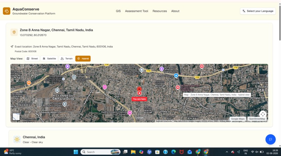The image size is (281, 156).
Task: Open McAfee from the taskbar
Action: 182,152
